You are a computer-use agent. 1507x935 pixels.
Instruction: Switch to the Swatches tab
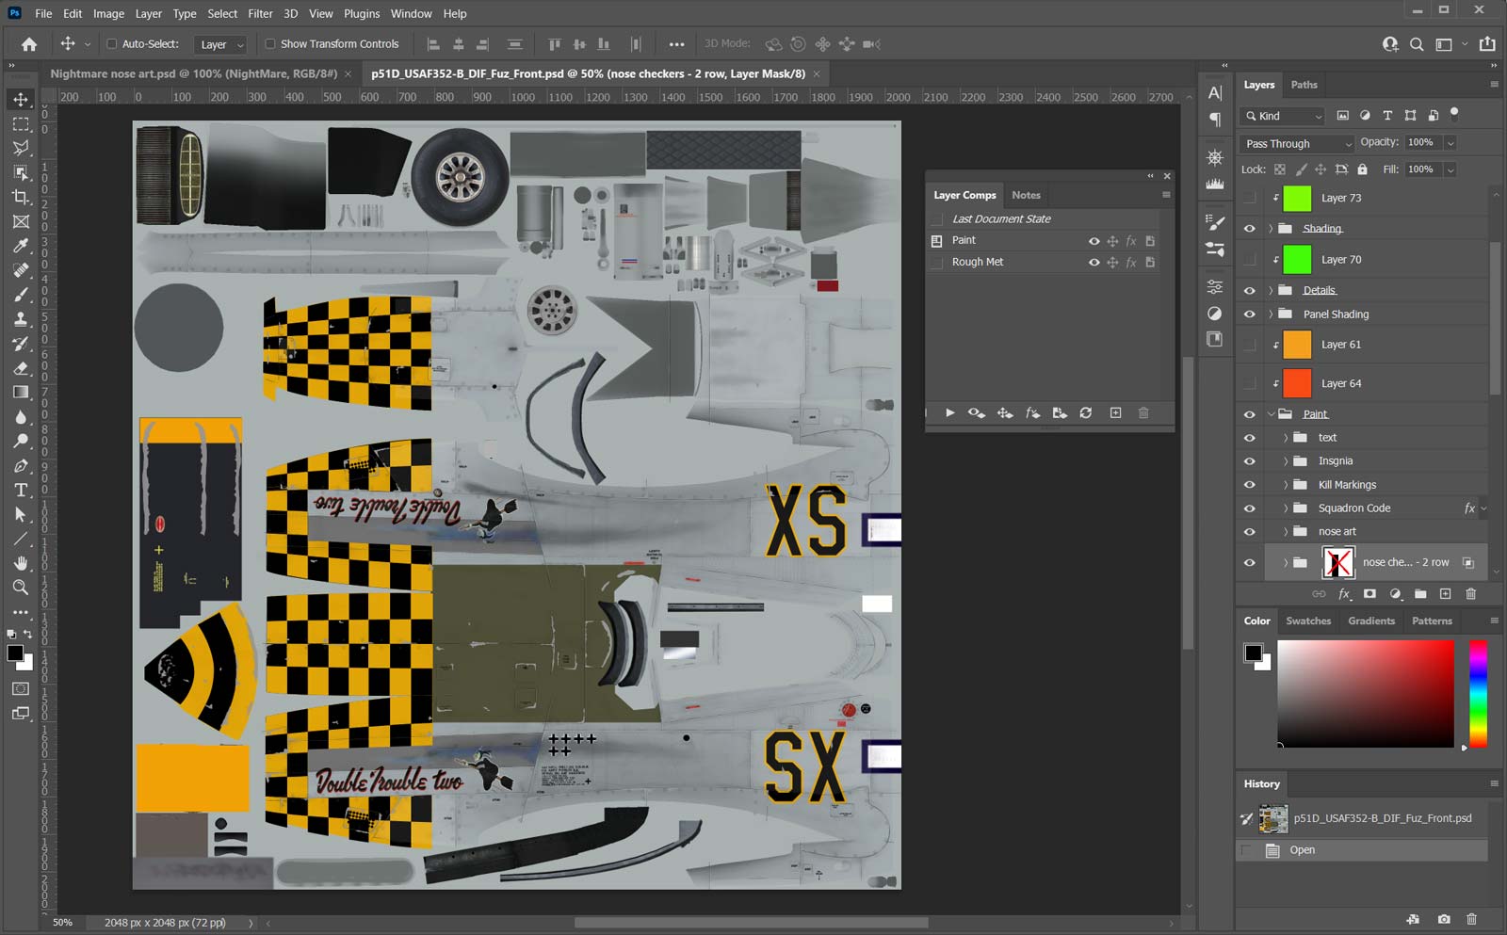tap(1308, 621)
